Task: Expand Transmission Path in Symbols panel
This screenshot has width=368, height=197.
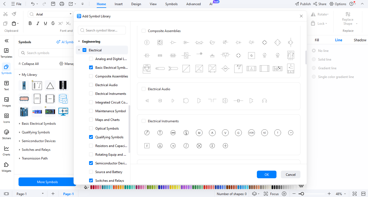Action: [x=20, y=158]
